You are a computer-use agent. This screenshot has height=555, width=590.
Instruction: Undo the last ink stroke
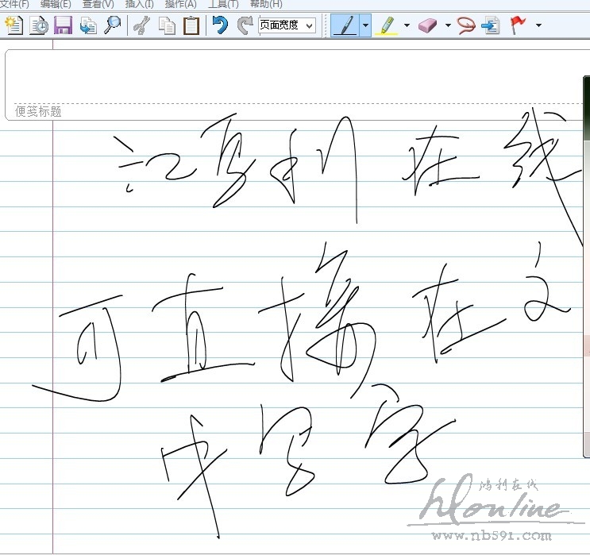click(220, 25)
